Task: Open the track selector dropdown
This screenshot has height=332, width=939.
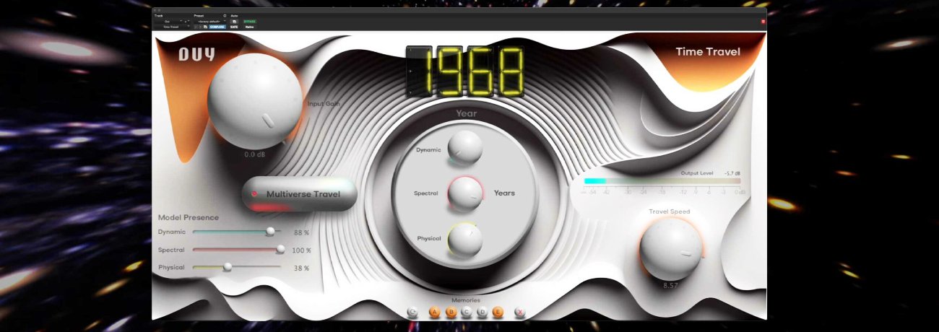Action: pyautogui.click(x=168, y=22)
